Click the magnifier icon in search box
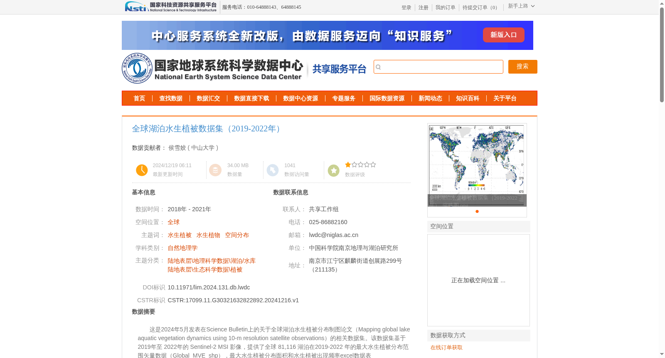Image resolution: width=665 pixels, height=358 pixels. (378, 67)
